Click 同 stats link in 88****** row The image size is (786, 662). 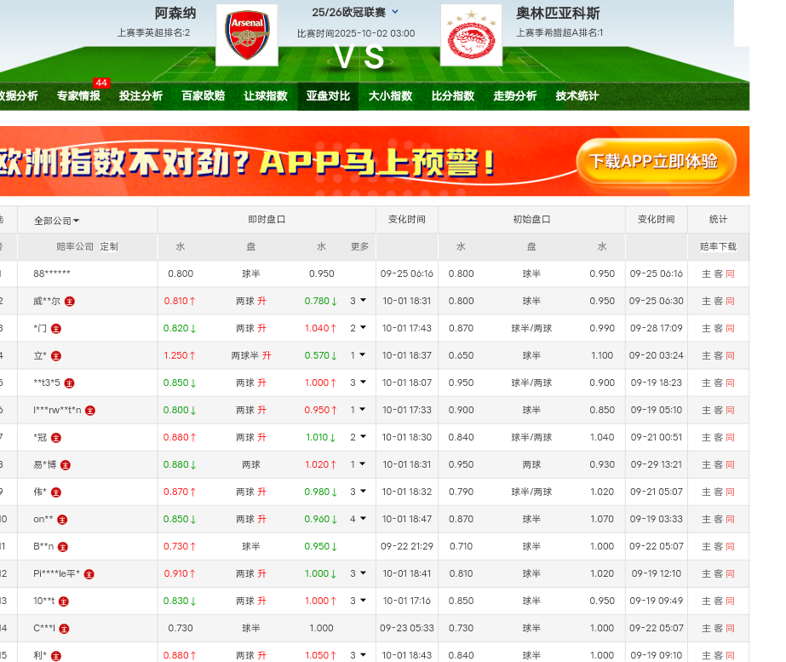point(731,274)
